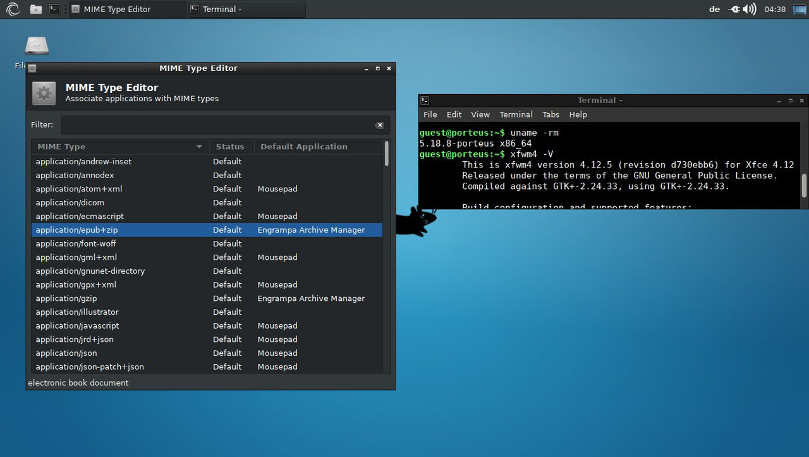Select the application/gnunet-directory row
Viewport: 809px width, 457px height.
coord(207,271)
